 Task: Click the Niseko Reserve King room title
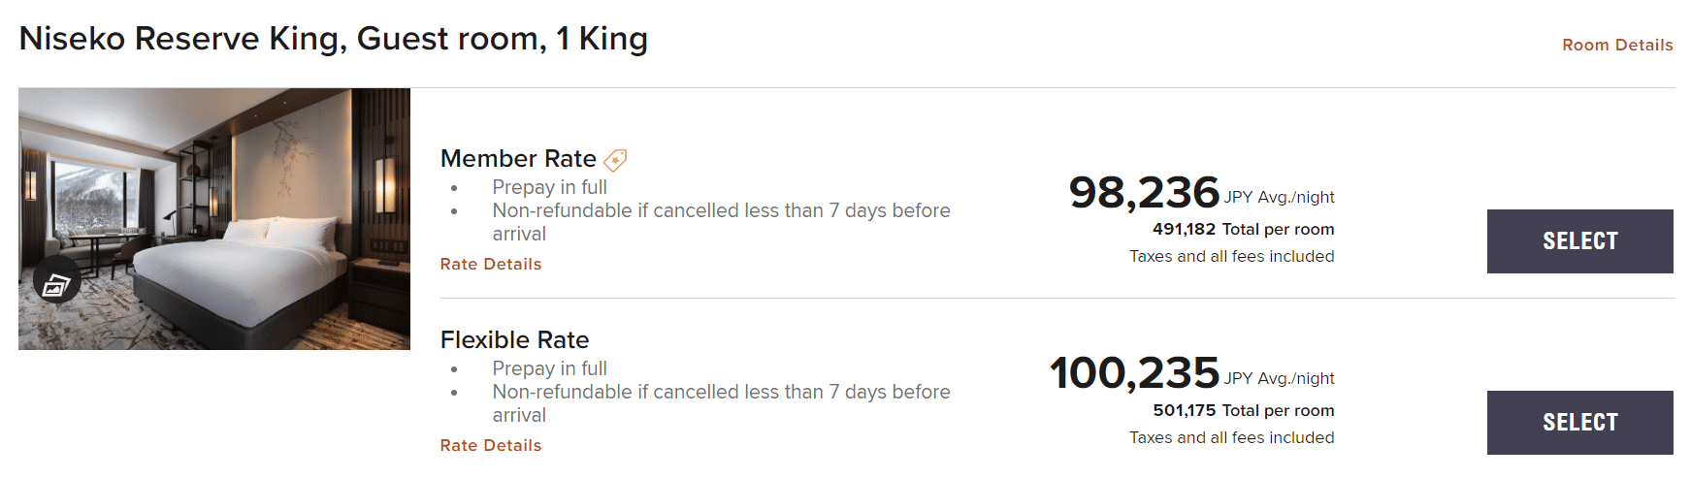(x=333, y=39)
